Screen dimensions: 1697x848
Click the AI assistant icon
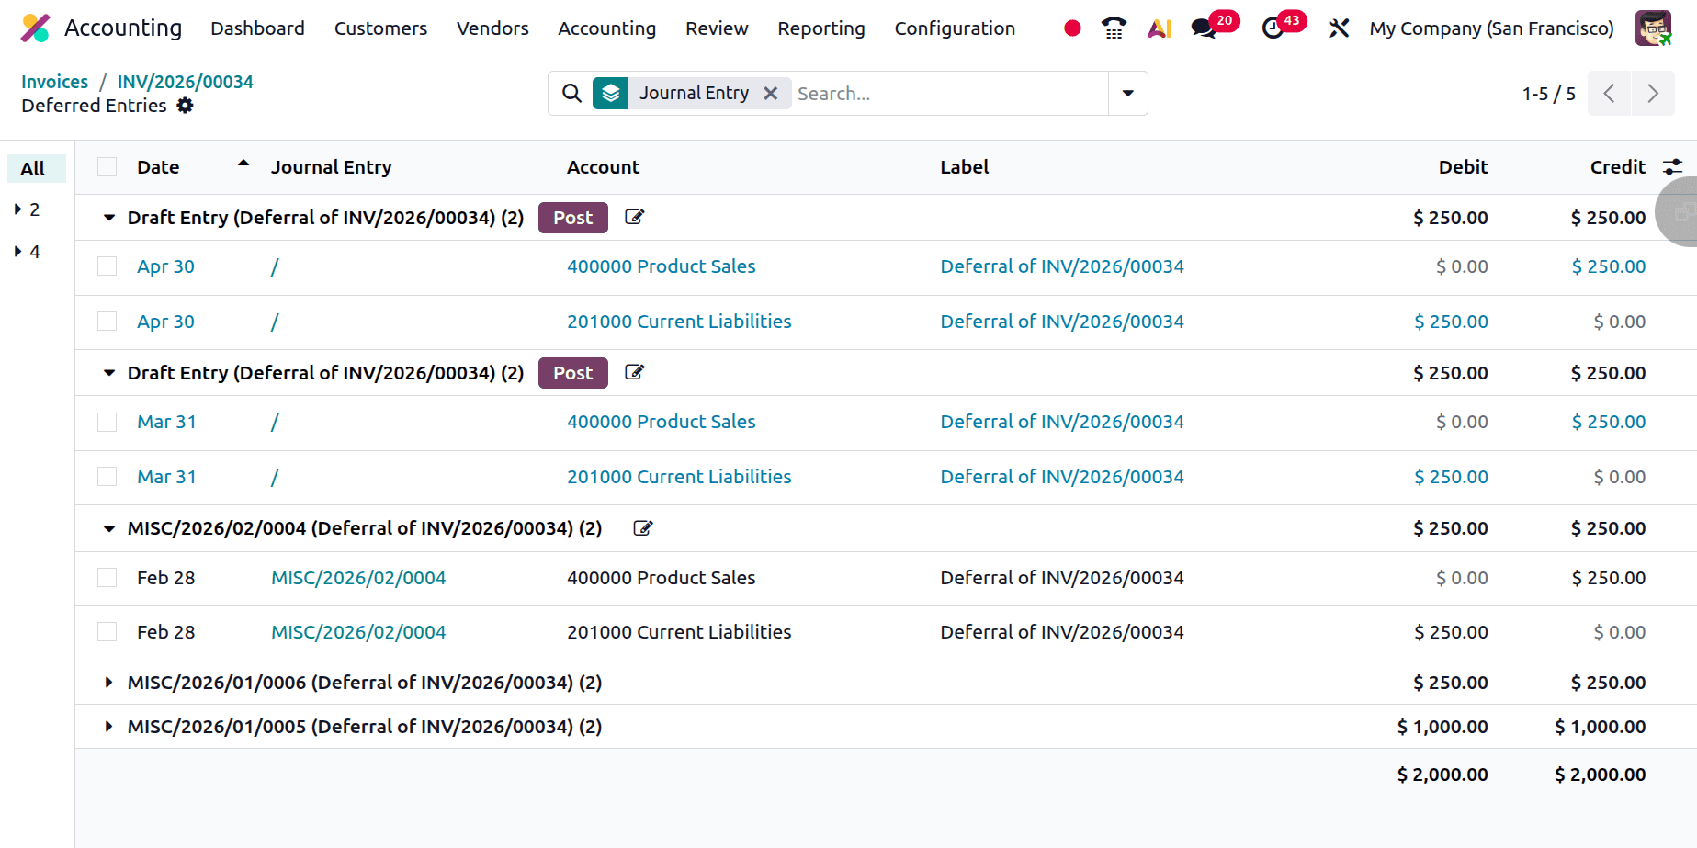1160,28
